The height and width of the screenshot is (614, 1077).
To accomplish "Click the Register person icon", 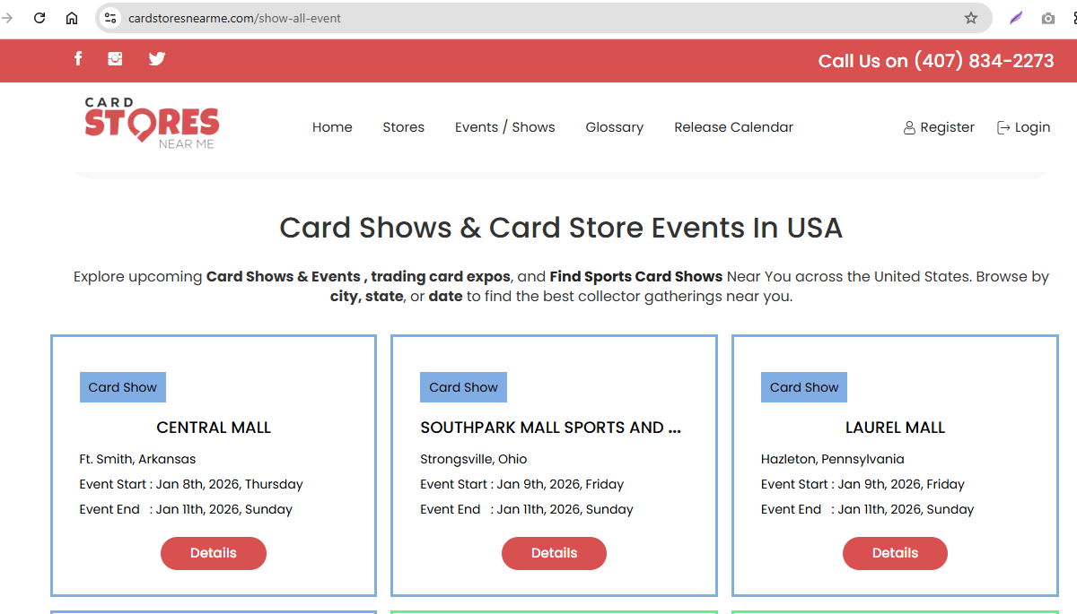I will 908,127.
